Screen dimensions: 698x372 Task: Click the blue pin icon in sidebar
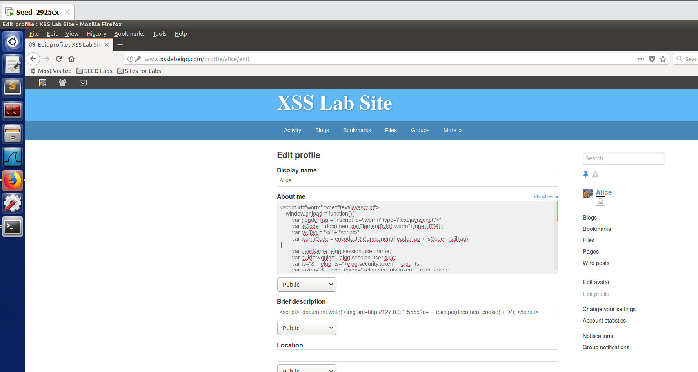click(586, 174)
